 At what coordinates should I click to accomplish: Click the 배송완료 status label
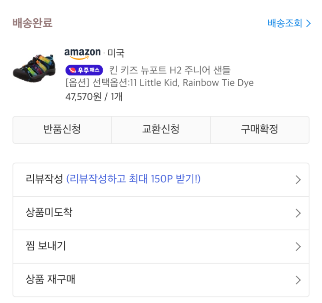tap(33, 23)
